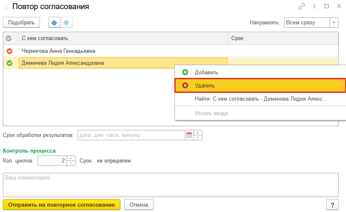The height and width of the screenshot is (212, 346).
Task: Decrease the results deadline using the down spinner
Action: pos(198,137)
